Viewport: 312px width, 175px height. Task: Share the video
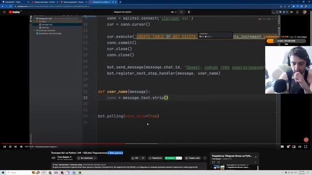(155, 158)
